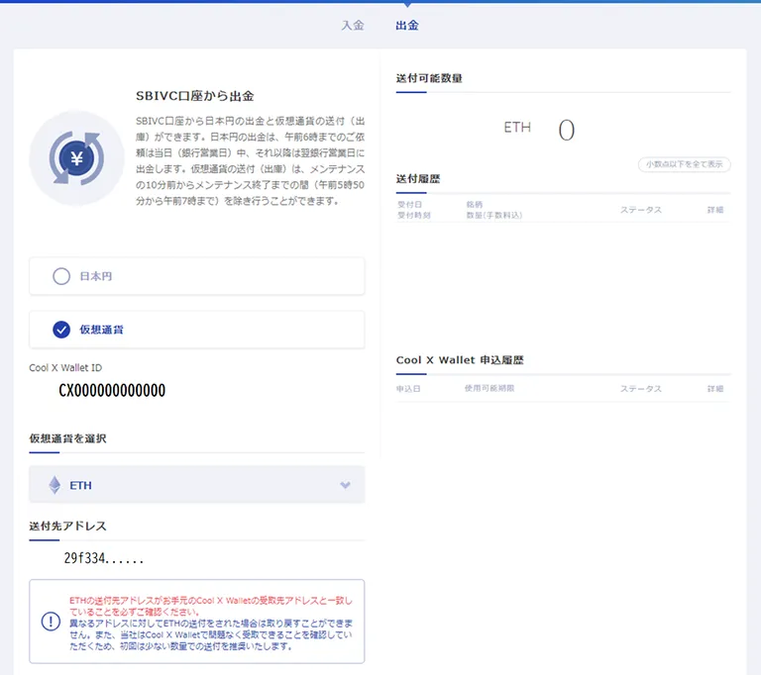Click 小数点以下を全て表示 button
761x675 pixels.
pos(685,164)
